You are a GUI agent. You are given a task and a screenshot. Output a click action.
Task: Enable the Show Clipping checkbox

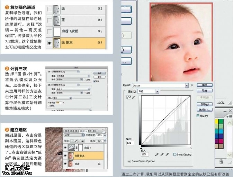tap(174, 154)
